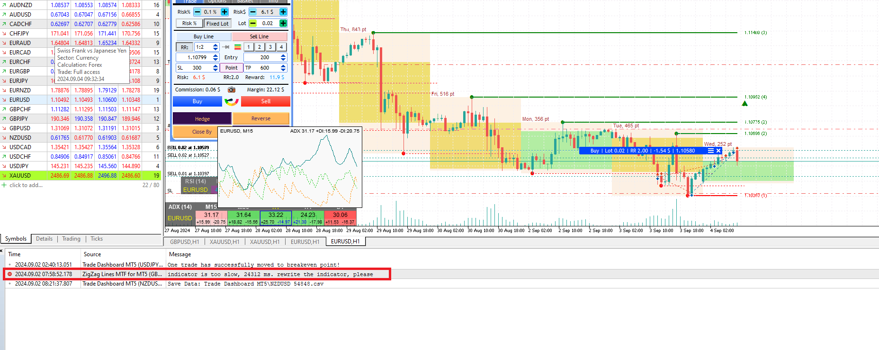Click the arrow icon beside USDCAD

coord(4,147)
